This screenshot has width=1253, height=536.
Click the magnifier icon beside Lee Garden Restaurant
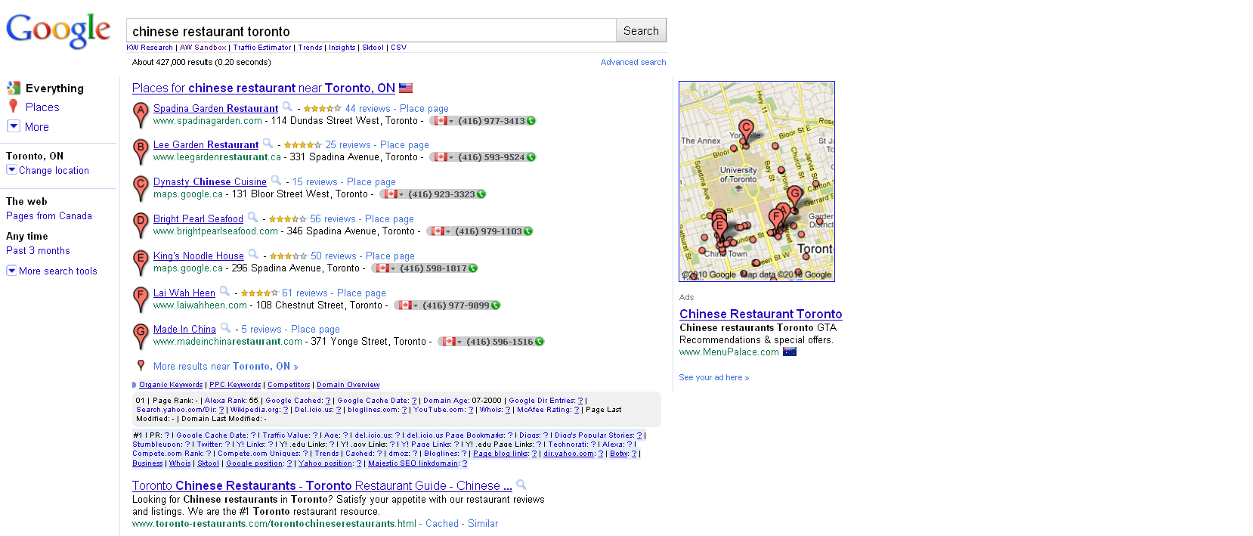coord(268,144)
